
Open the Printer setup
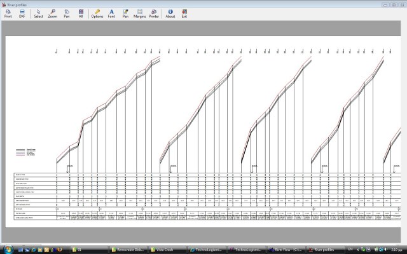pos(154,13)
